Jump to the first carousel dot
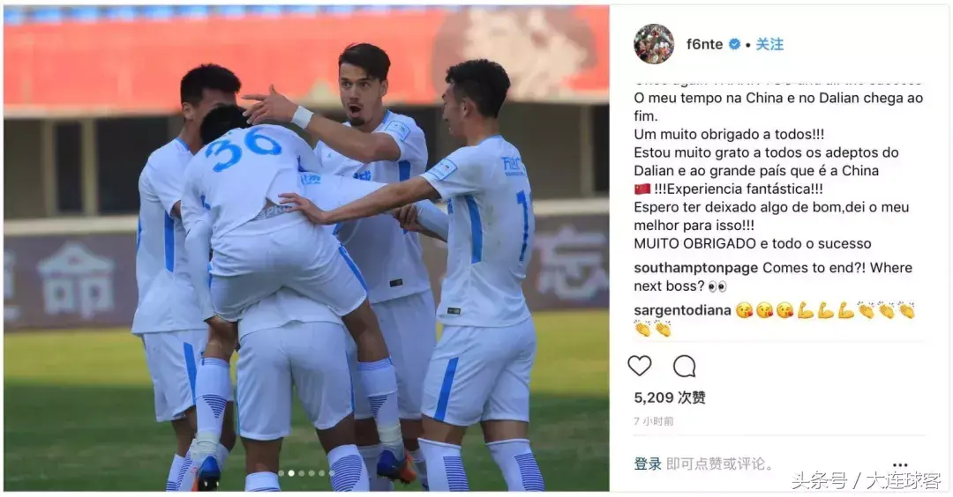This screenshot has width=953, height=497. tap(281, 473)
